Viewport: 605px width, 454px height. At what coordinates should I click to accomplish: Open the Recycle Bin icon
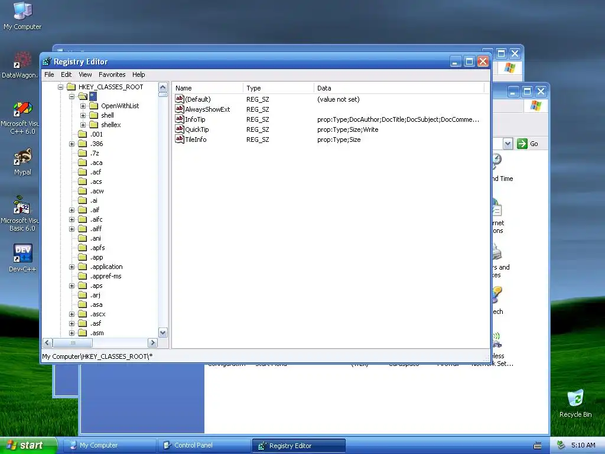pos(575,403)
